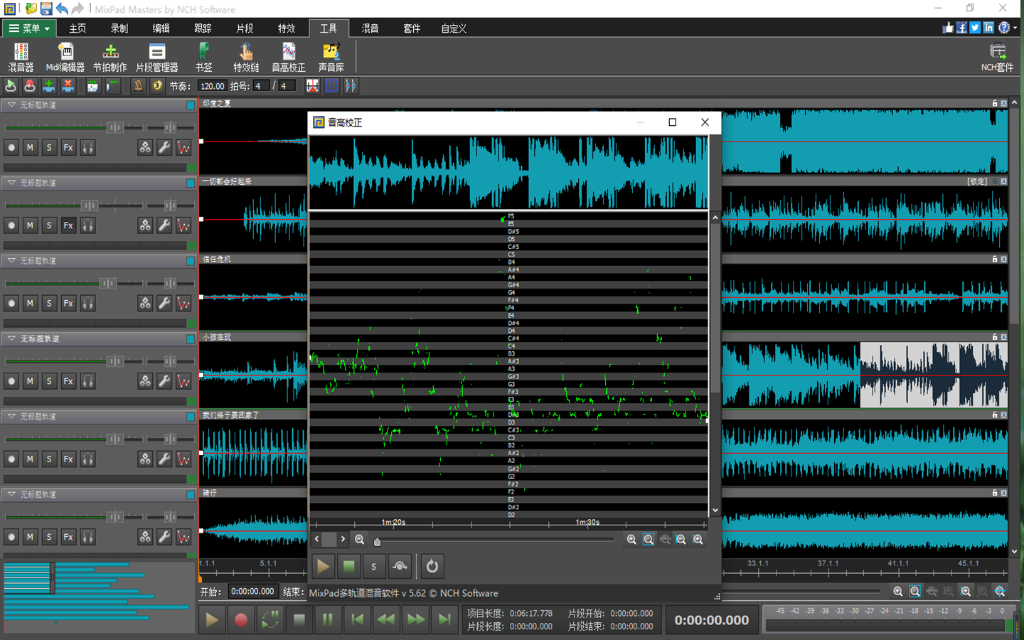The width and height of the screenshot is (1024, 640).
Task: Click the wrench icon on the 骑行 track
Action: [164, 537]
